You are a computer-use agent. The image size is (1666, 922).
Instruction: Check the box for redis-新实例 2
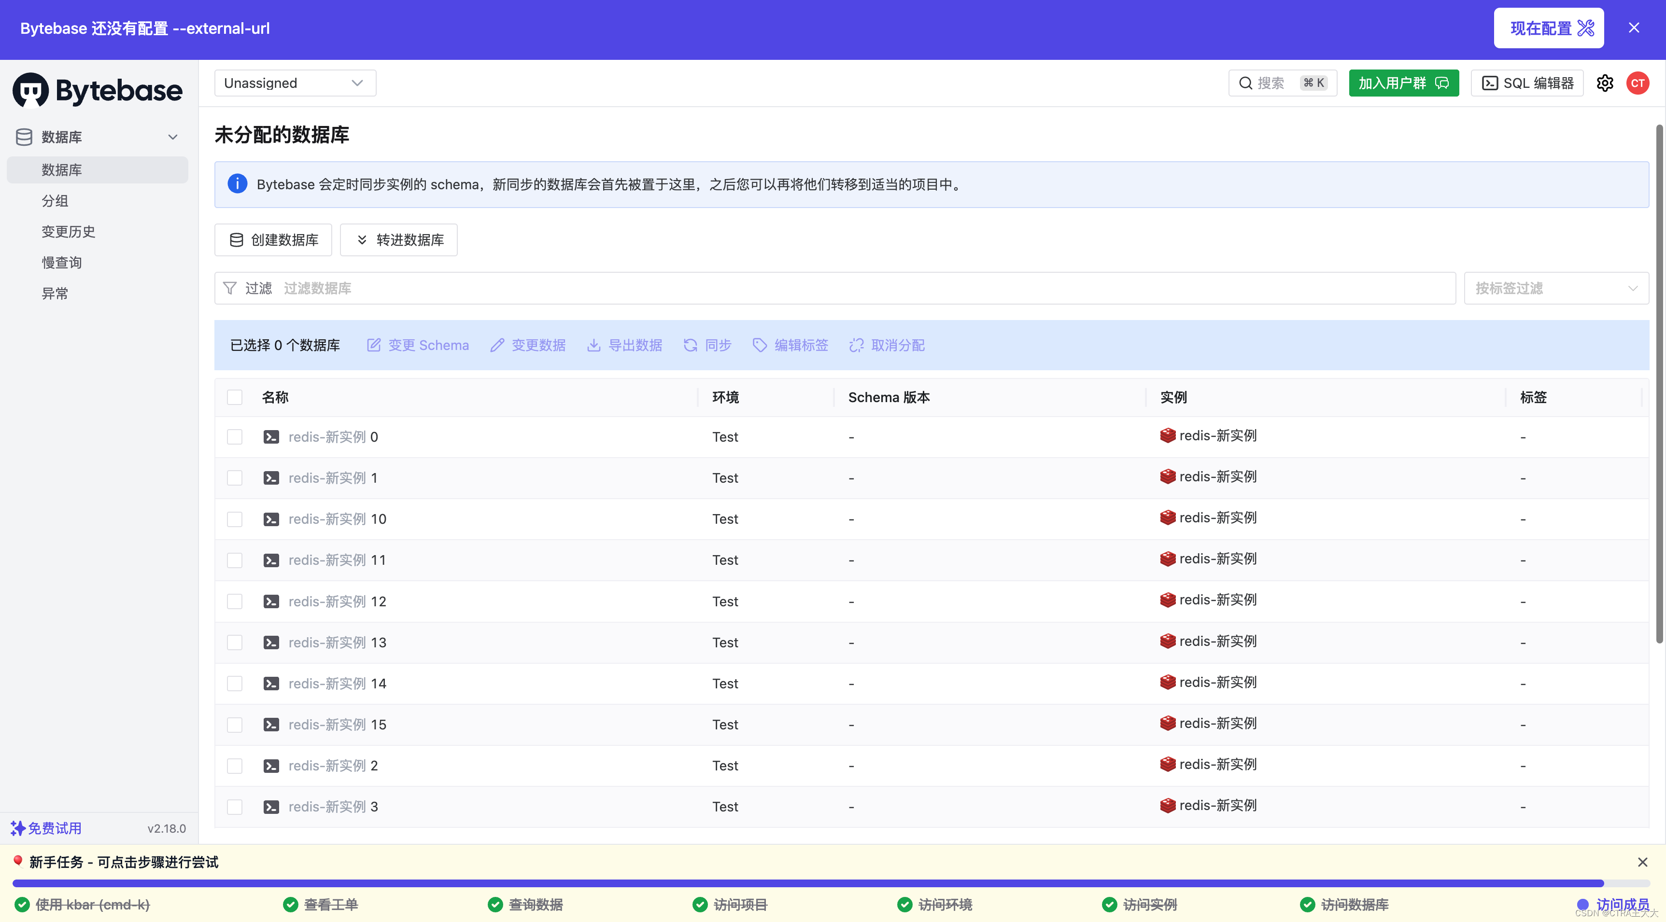(x=235, y=766)
